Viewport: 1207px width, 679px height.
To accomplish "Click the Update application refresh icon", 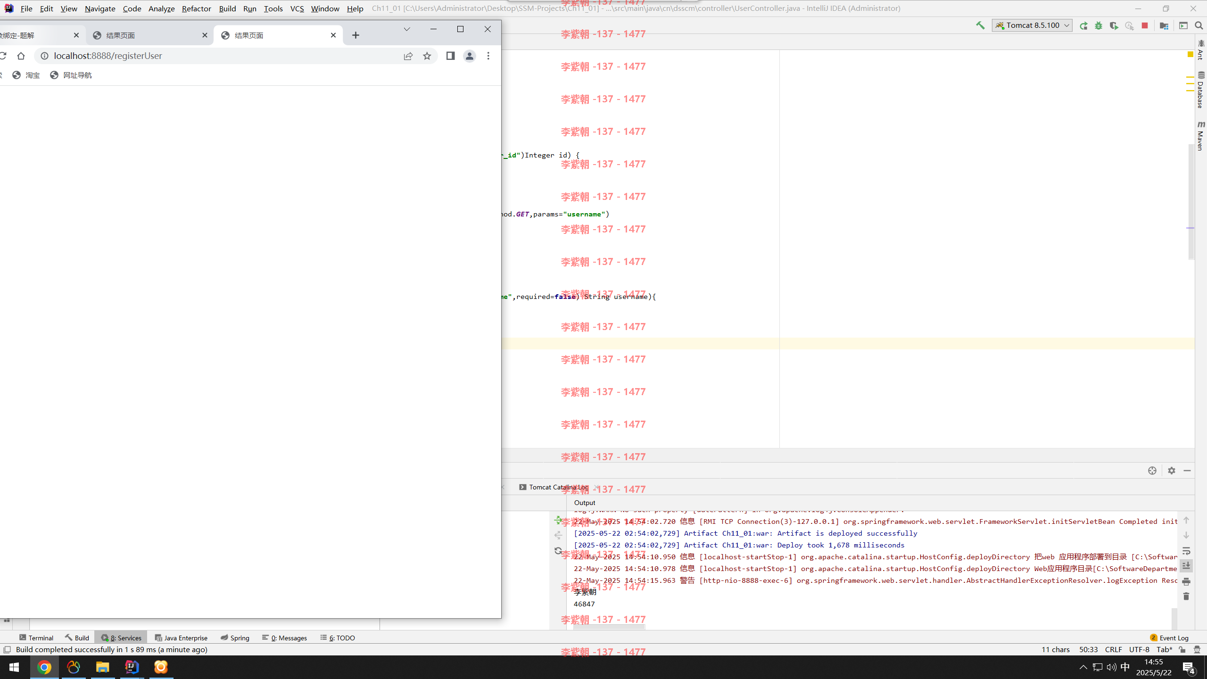I will 558,551.
